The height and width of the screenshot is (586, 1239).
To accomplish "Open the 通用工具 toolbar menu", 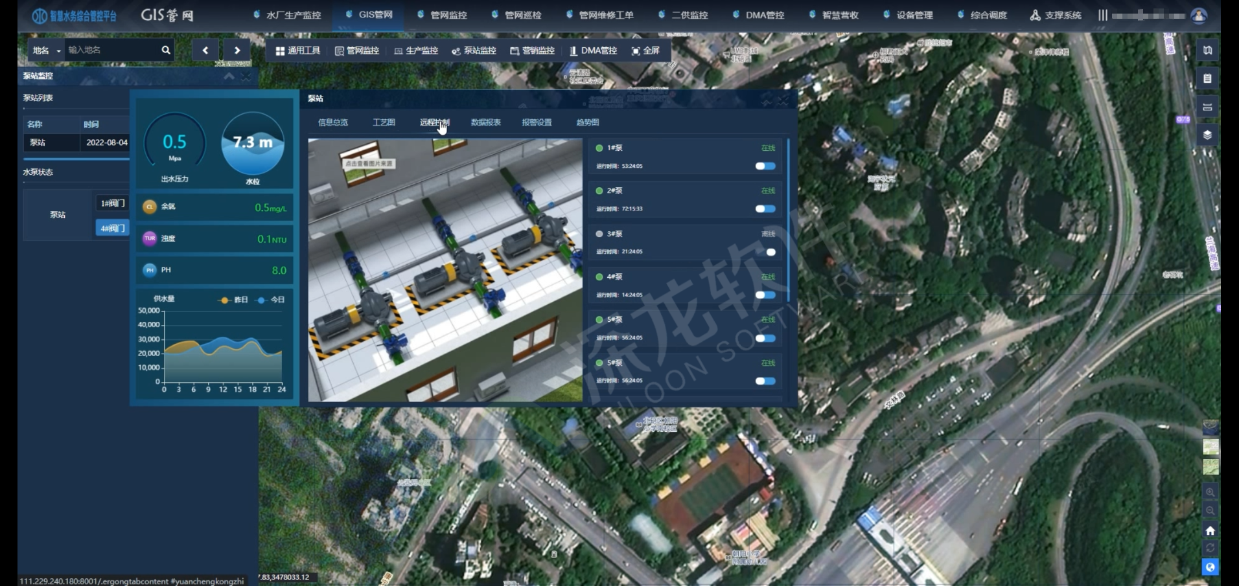I will pyautogui.click(x=297, y=51).
